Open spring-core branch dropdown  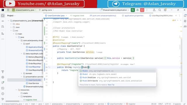click(x=46, y=10)
